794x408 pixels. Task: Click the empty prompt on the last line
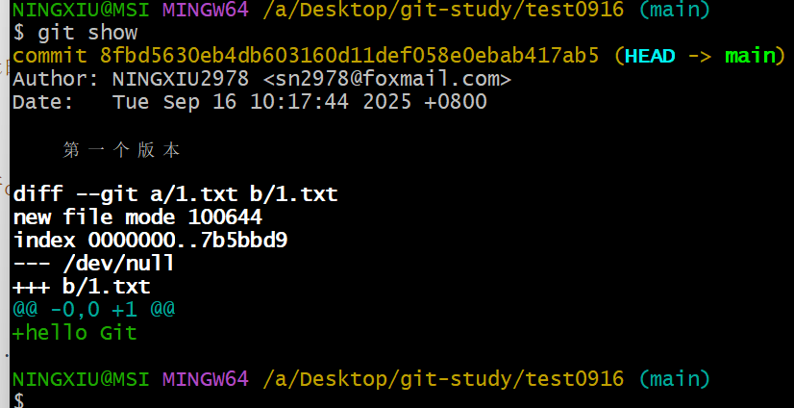pyautogui.click(x=19, y=400)
